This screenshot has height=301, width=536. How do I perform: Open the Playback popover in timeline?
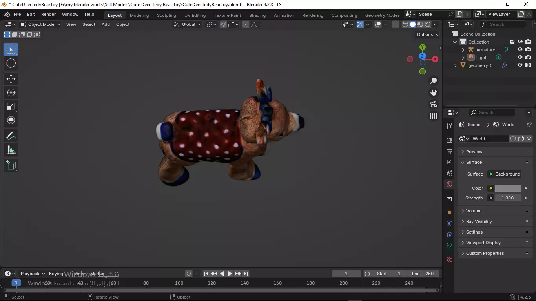pos(33,274)
